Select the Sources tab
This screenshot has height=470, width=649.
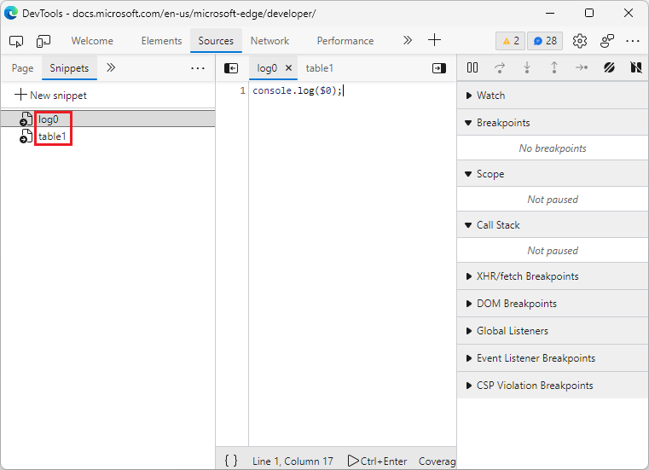(x=216, y=41)
